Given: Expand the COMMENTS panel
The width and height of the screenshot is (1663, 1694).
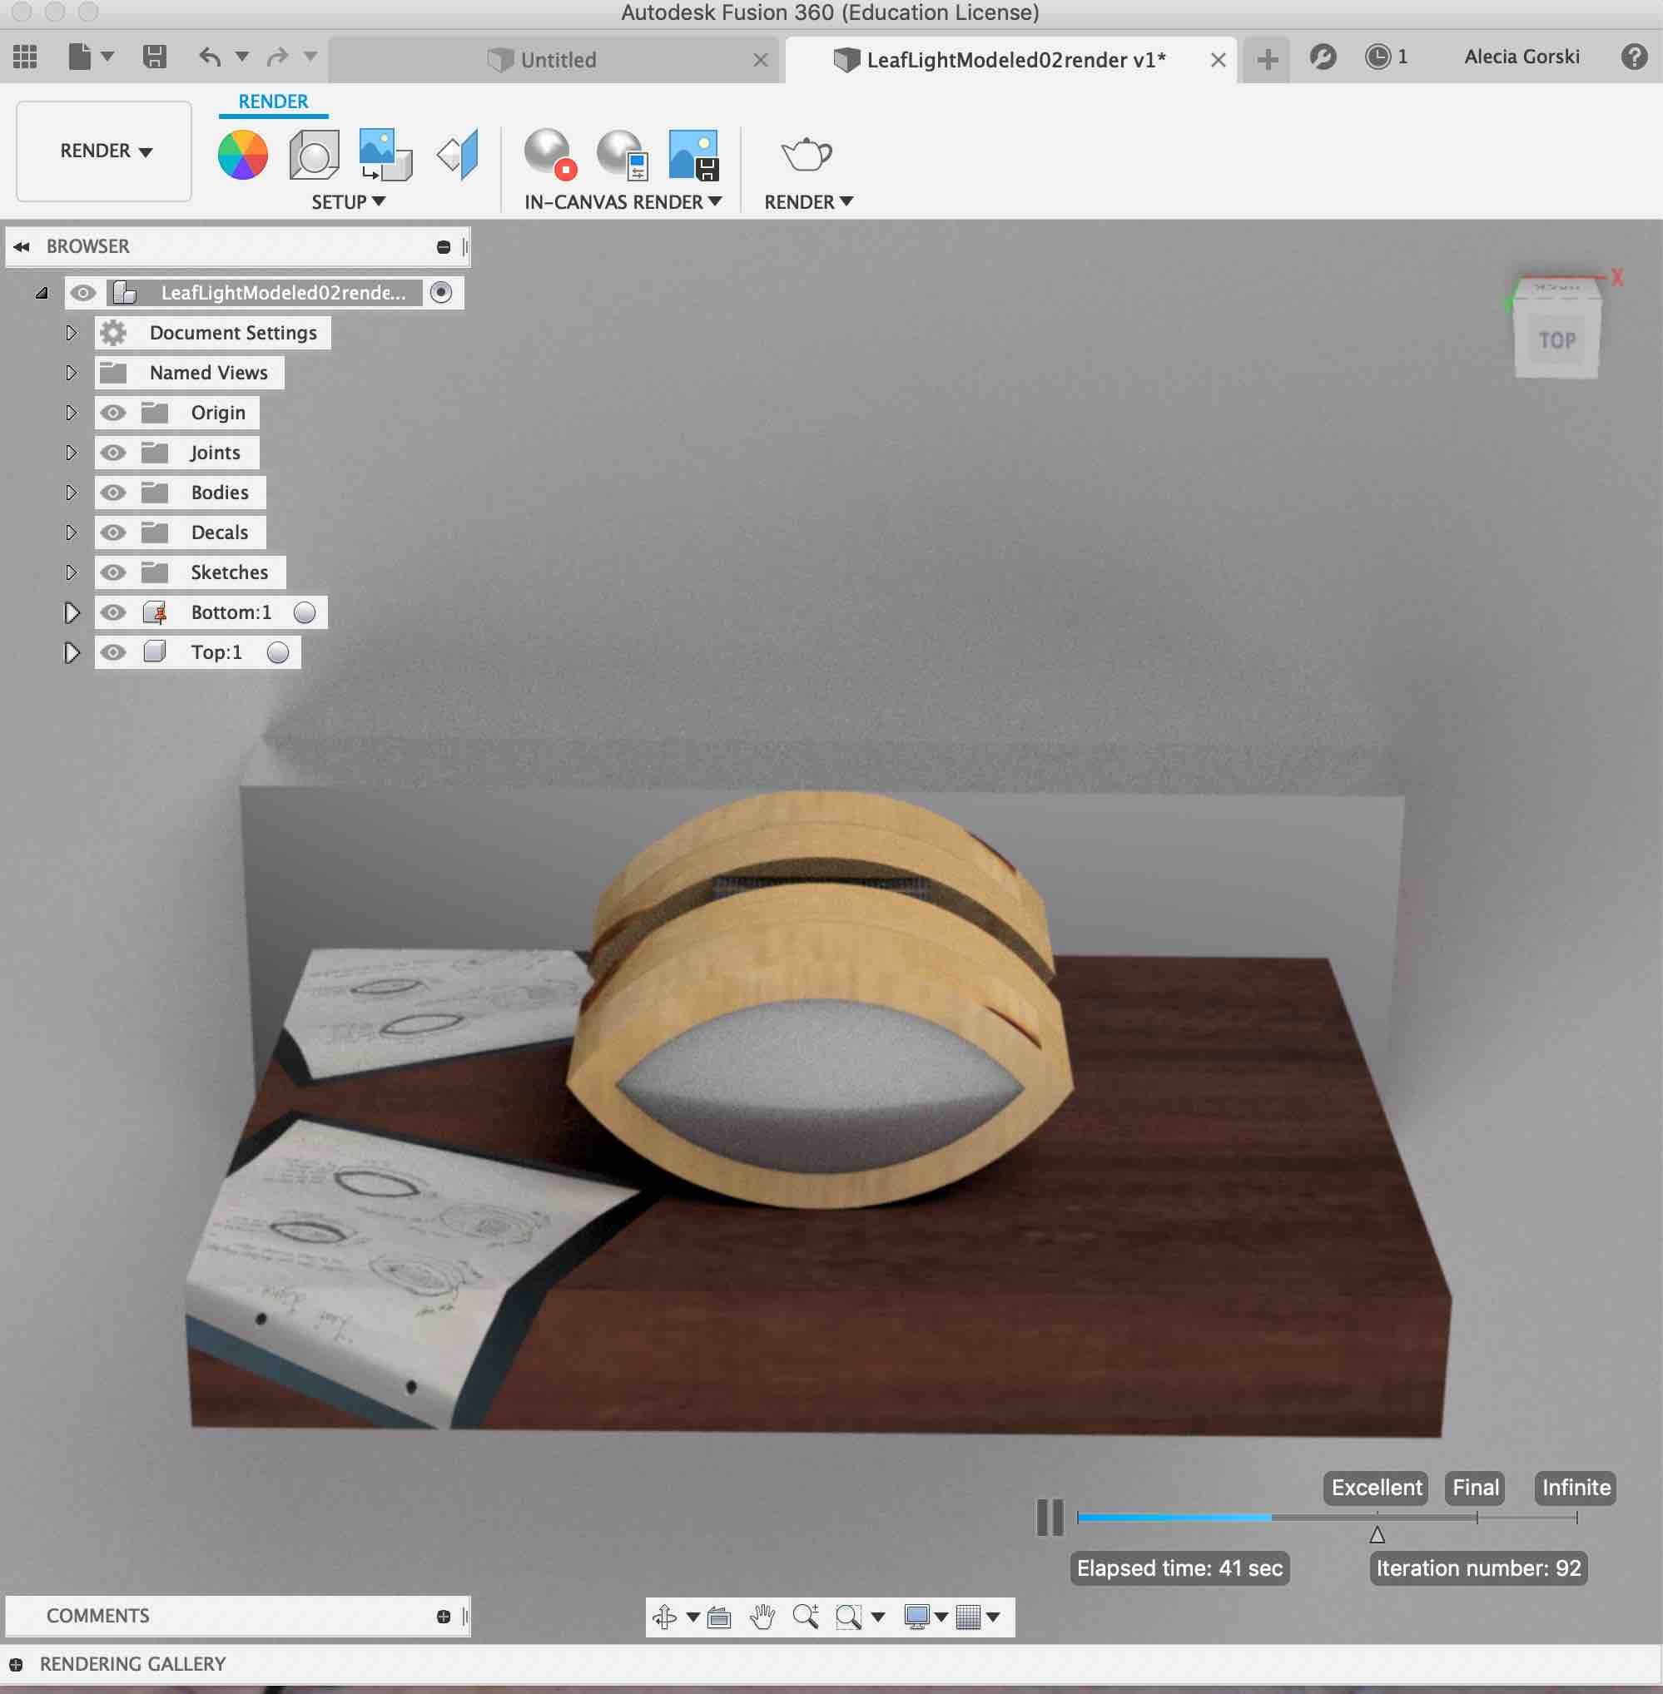Looking at the screenshot, I should (444, 1617).
